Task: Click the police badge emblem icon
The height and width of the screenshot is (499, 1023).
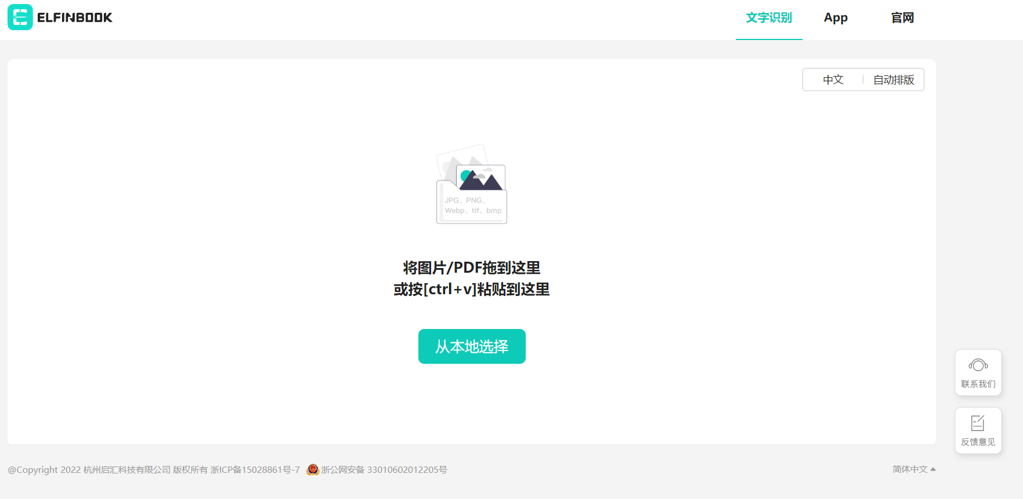Action: 313,469
